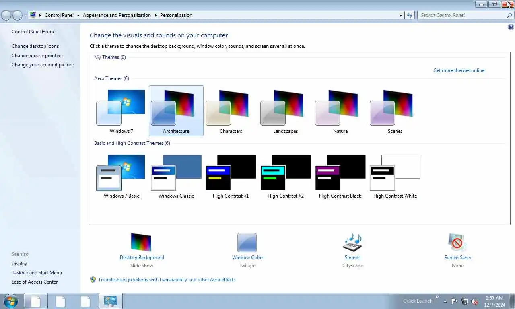Click the Back navigation button
Viewport: 515px width, 309px height.
pos(6,15)
